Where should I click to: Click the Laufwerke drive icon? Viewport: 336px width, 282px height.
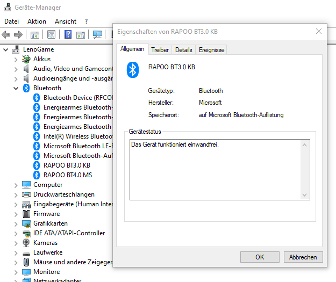26,254
